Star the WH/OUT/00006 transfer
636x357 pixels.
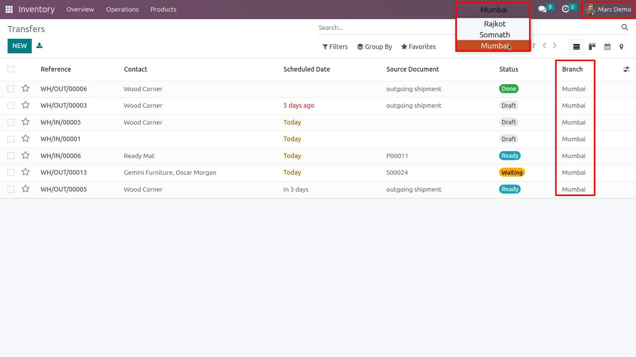coord(25,88)
